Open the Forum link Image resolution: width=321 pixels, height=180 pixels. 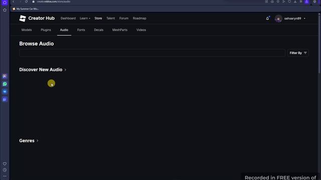point(124,18)
